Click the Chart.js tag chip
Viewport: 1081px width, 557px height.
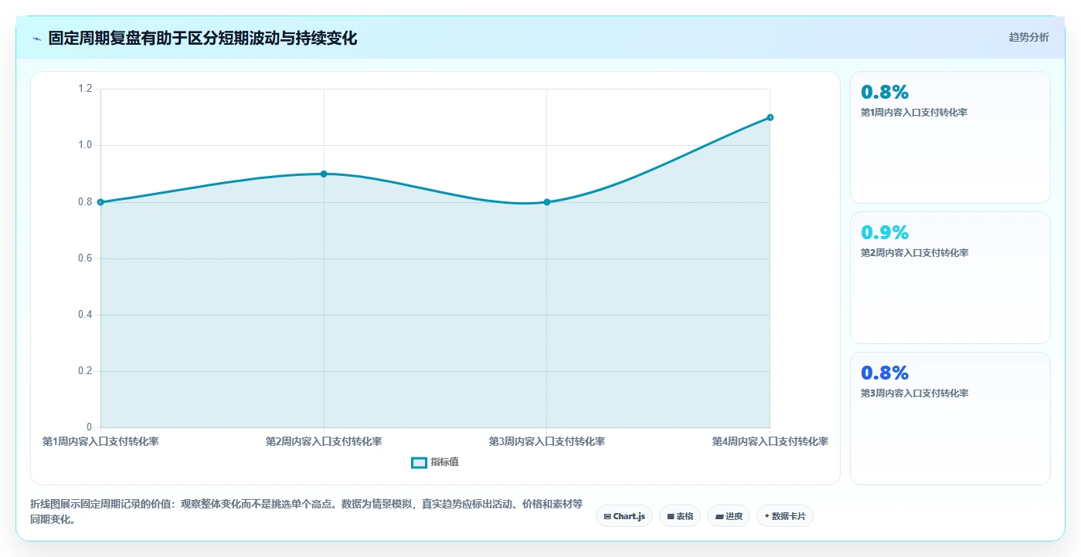[x=624, y=516]
